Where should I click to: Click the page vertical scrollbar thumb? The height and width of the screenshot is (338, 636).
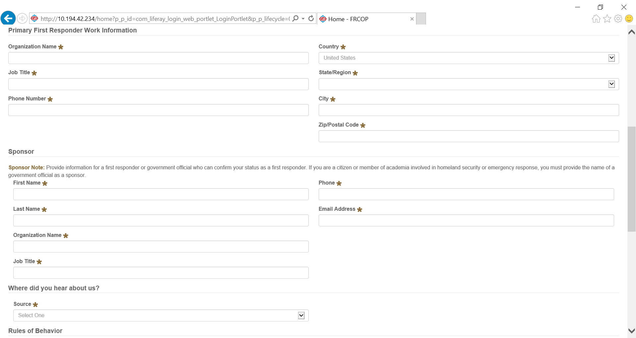point(632,179)
